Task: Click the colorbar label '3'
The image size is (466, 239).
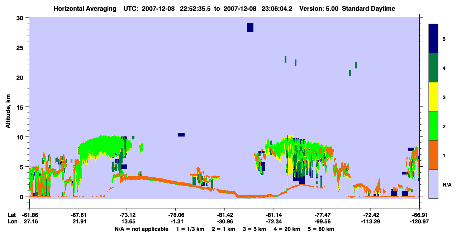Action: pyautogui.click(x=444, y=97)
